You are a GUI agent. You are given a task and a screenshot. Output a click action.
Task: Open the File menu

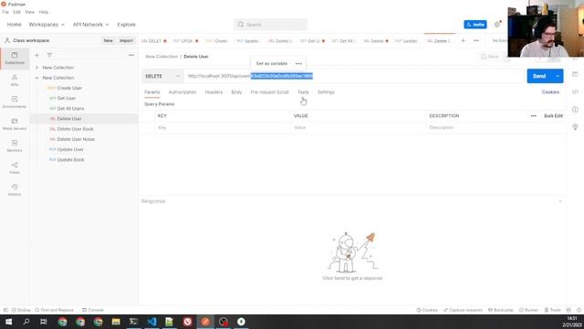[x=5, y=12]
